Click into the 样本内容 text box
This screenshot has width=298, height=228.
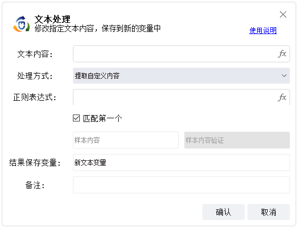(126, 140)
